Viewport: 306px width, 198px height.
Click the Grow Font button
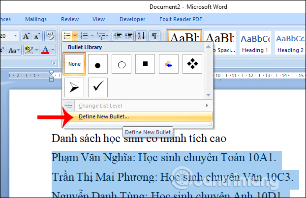pyautogui.click(x=26, y=36)
